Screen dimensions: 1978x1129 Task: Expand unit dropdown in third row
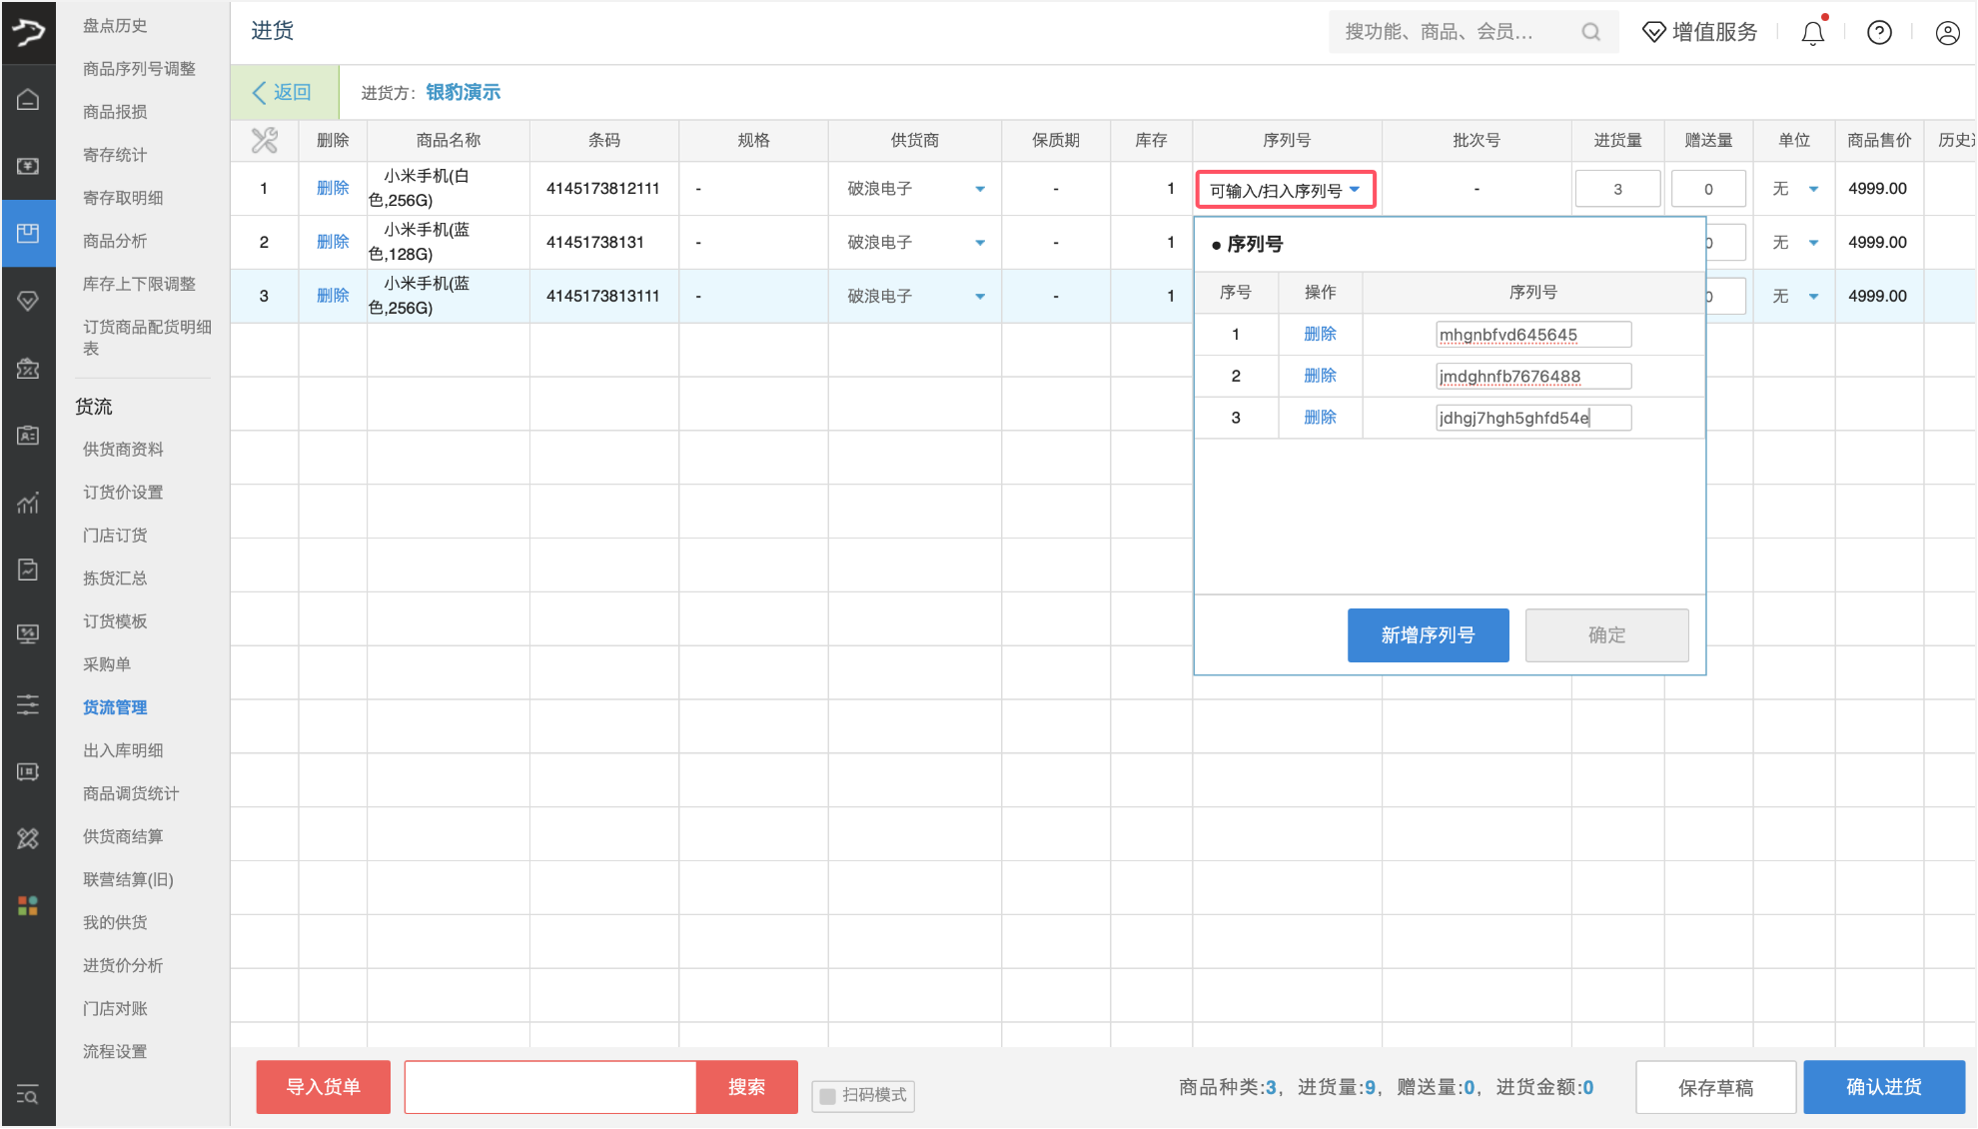1813,297
